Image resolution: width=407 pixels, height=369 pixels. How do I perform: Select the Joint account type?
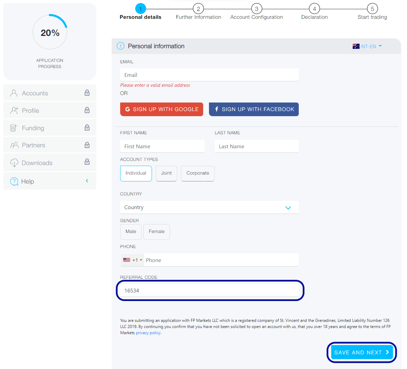click(x=166, y=173)
